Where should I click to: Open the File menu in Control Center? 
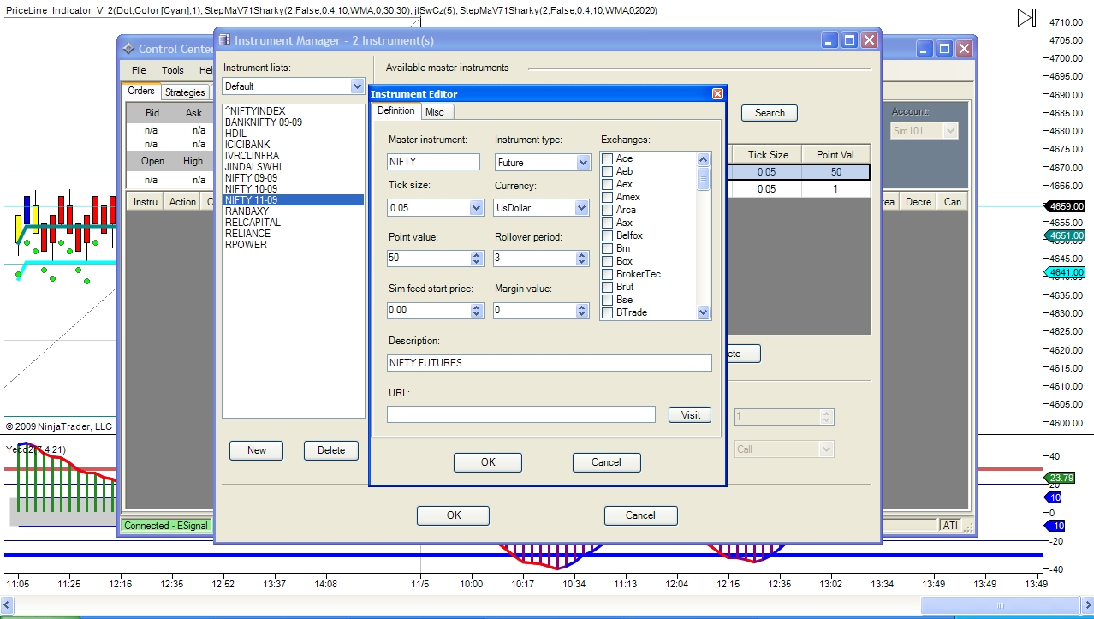point(139,70)
